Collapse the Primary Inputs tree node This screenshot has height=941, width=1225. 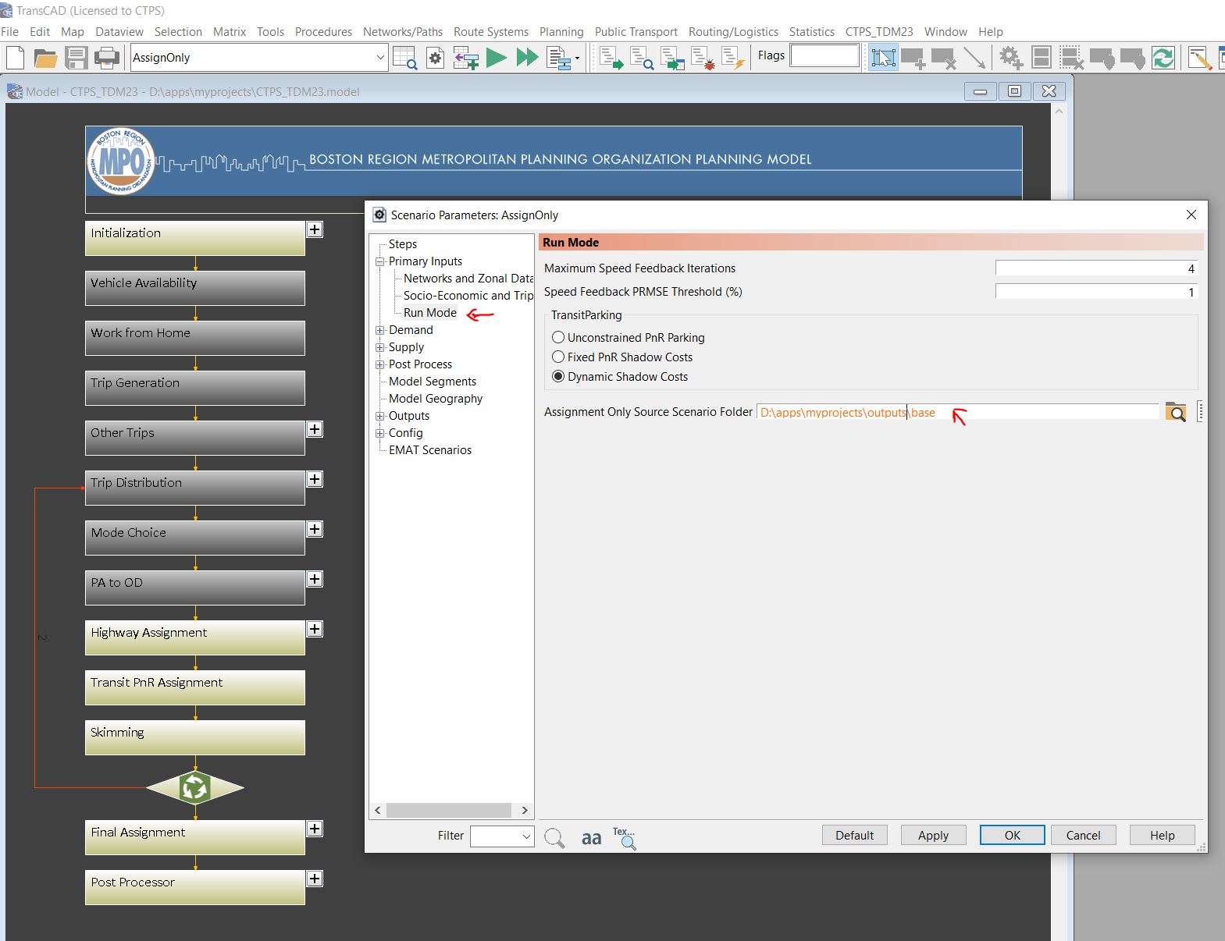(380, 261)
